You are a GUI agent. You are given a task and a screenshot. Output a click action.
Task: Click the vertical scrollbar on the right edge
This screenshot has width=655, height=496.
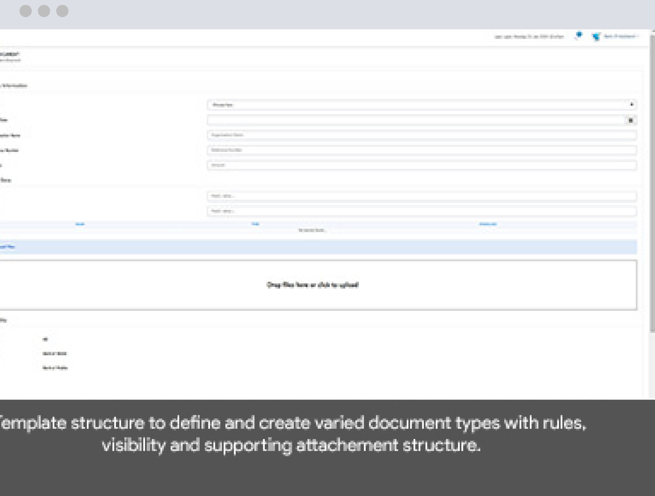pyautogui.click(x=652, y=184)
